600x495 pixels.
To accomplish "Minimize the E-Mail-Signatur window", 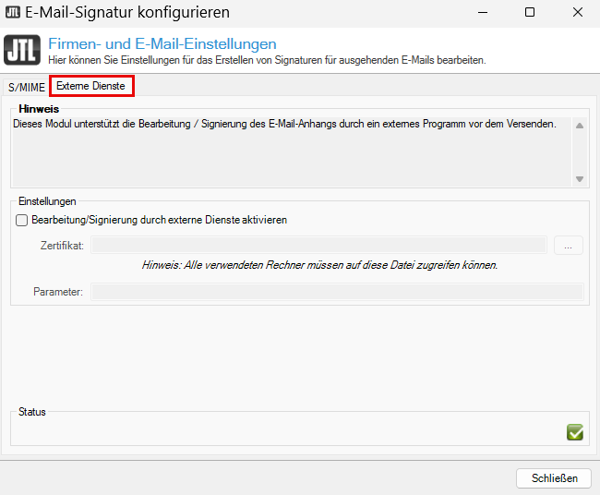I will click(479, 13).
